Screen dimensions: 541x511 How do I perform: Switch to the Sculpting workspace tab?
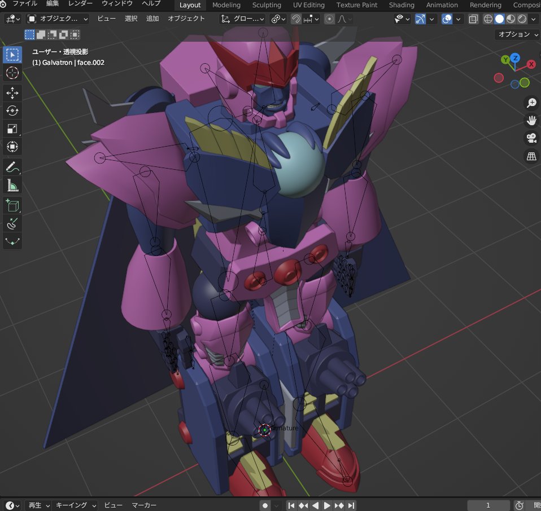coord(267,5)
